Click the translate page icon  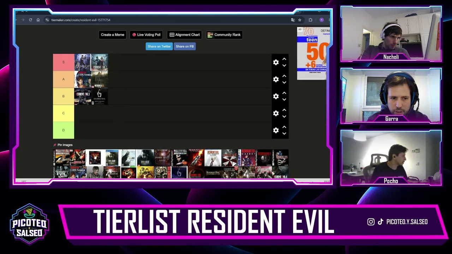tap(293, 20)
